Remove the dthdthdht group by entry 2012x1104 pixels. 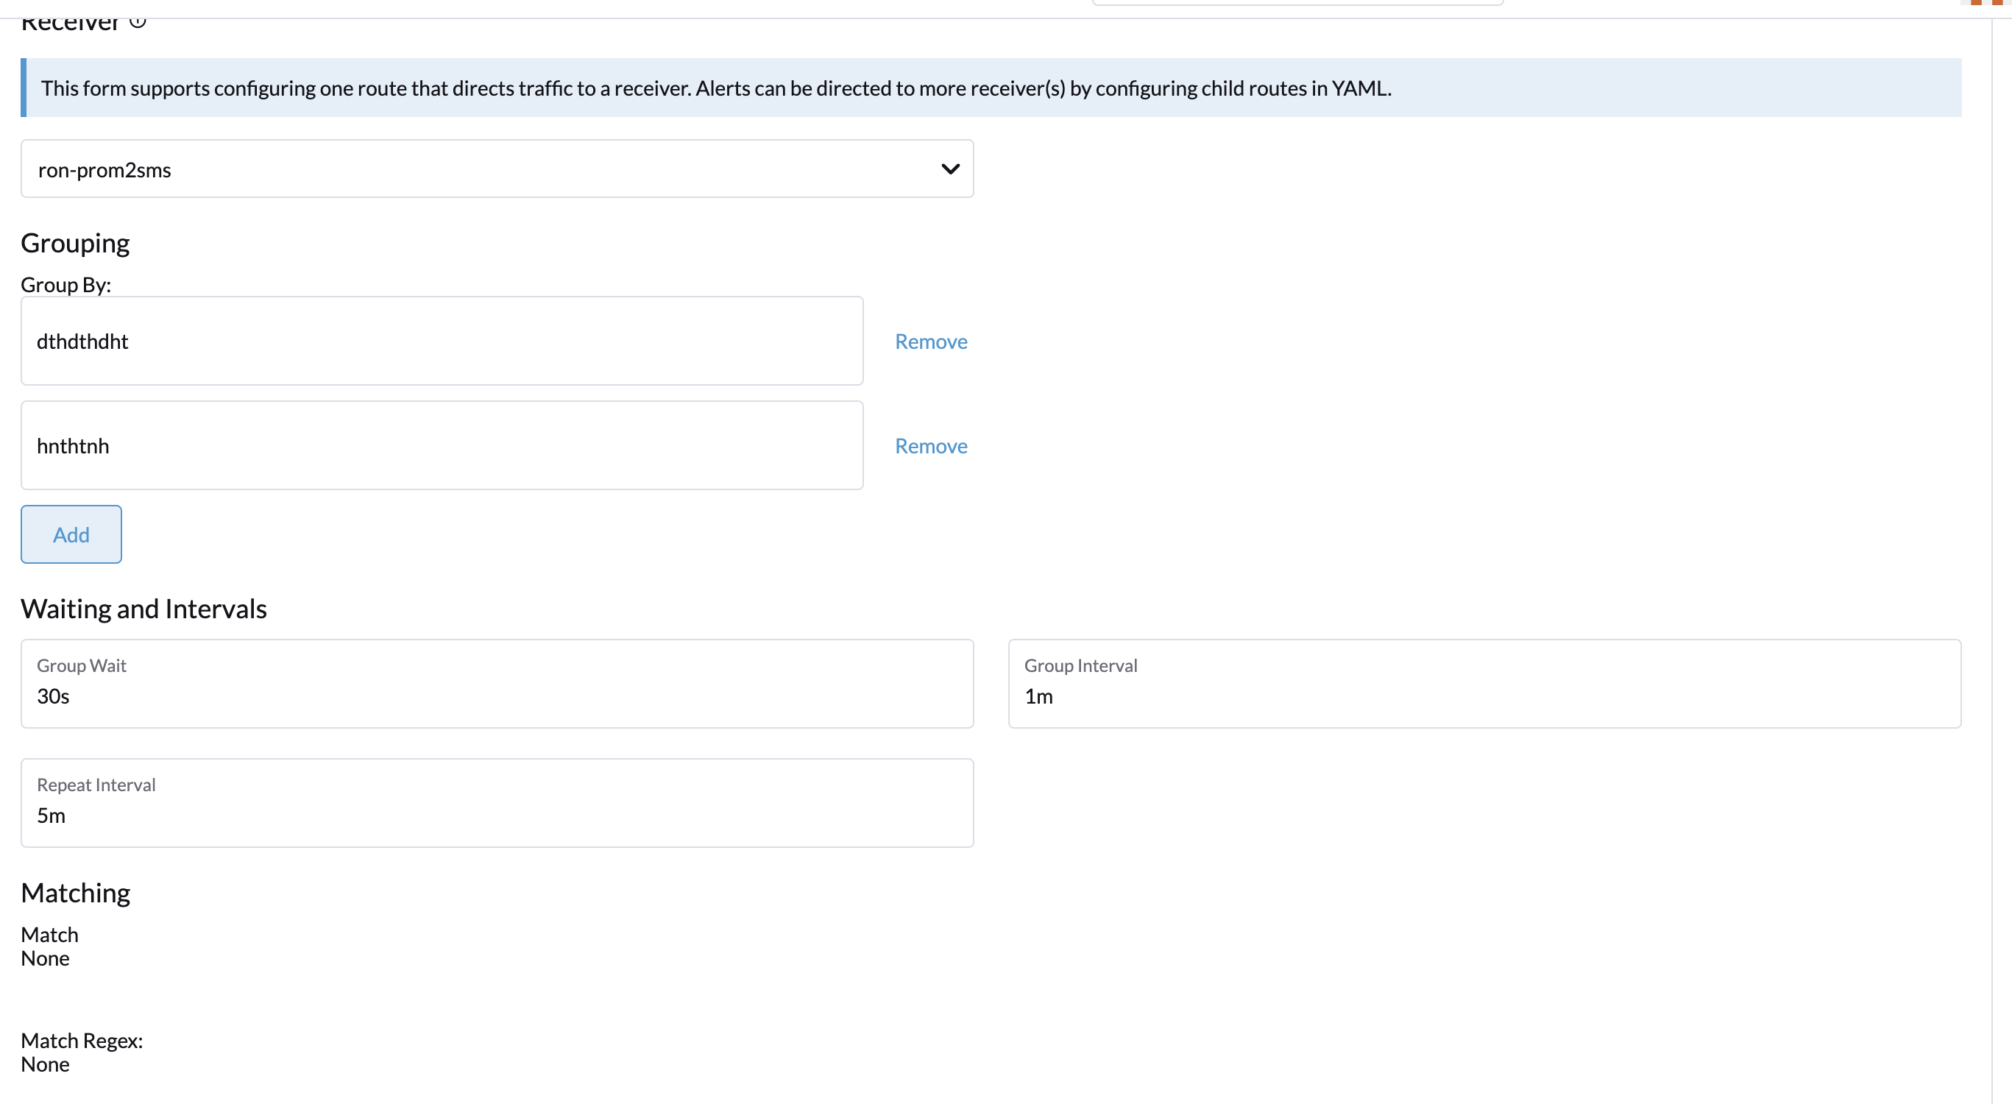tap(930, 342)
